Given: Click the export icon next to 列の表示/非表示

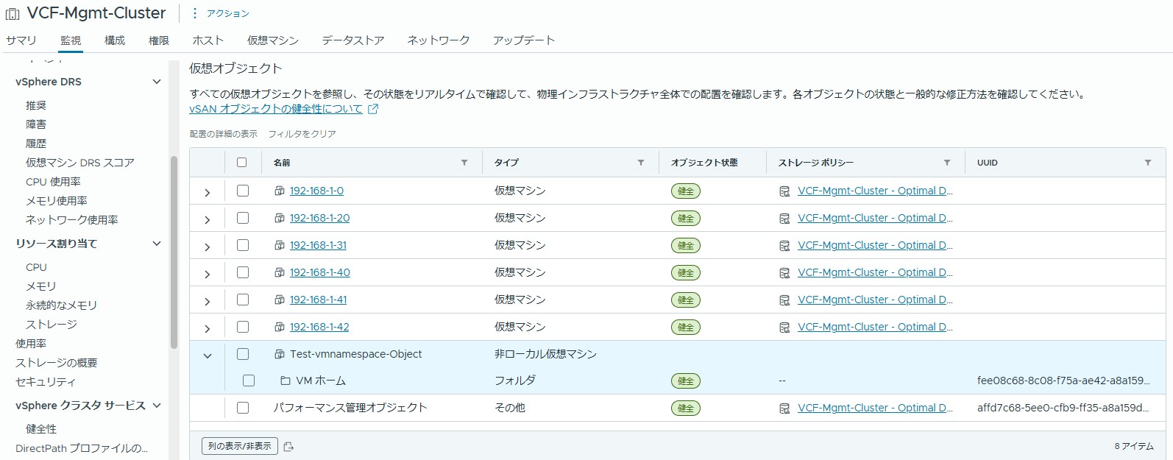Looking at the screenshot, I should pyautogui.click(x=288, y=447).
